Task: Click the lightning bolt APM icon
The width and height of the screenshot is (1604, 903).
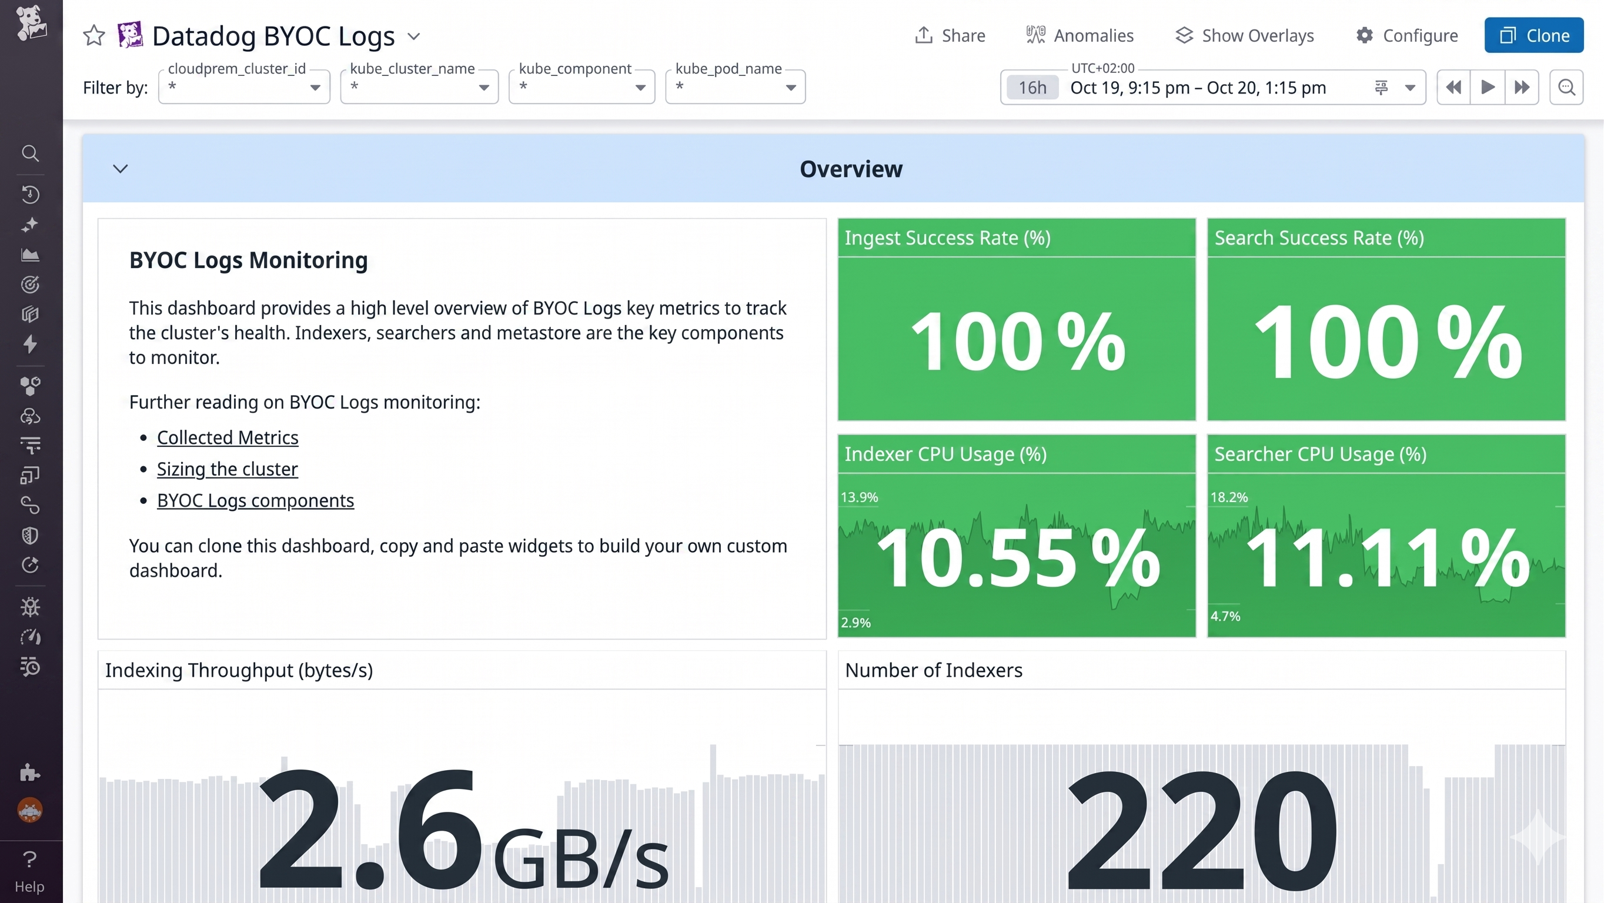Action: coord(30,345)
